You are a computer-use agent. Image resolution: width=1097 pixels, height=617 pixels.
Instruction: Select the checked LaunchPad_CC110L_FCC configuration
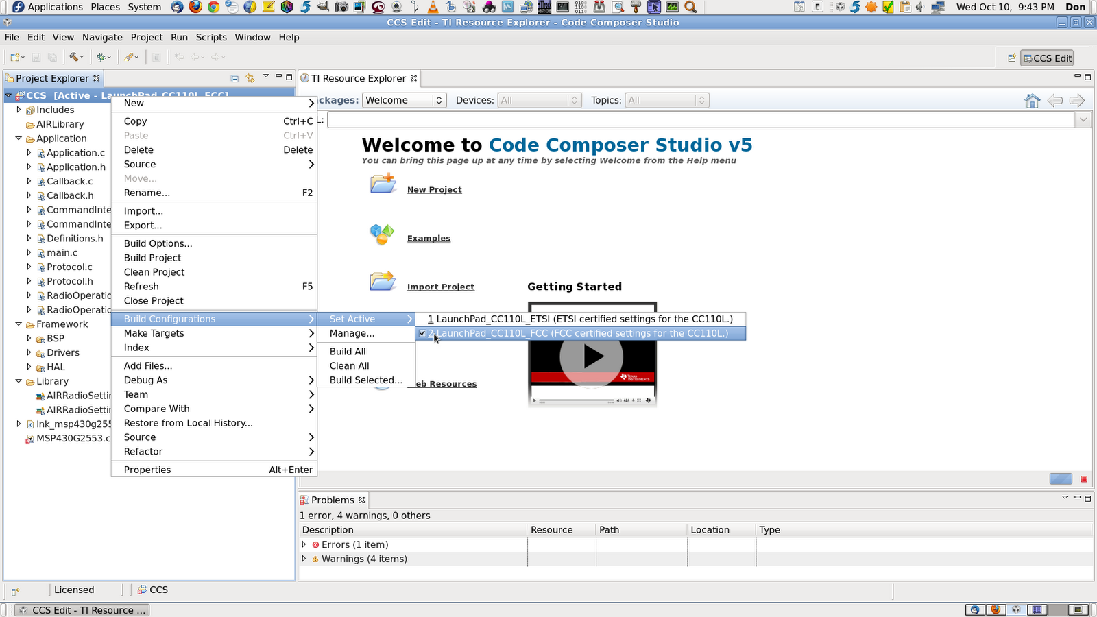click(x=581, y=333)
